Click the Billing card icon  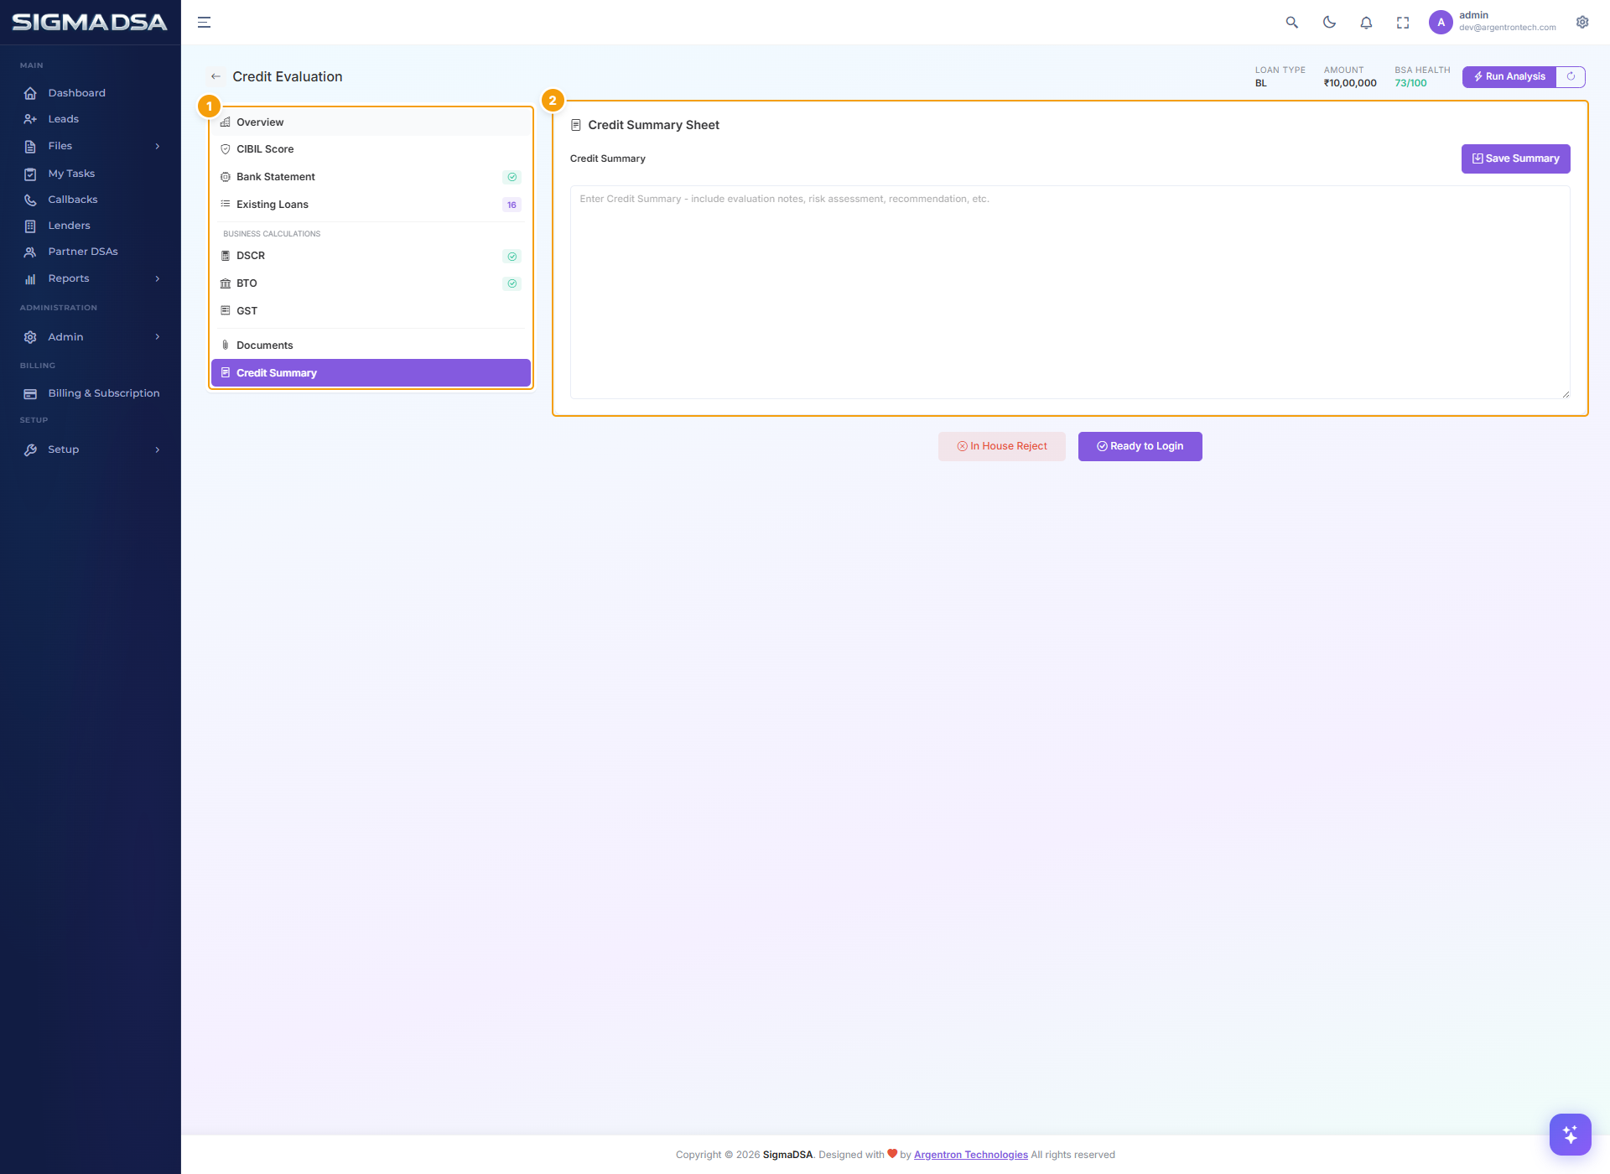click(30, 394)
